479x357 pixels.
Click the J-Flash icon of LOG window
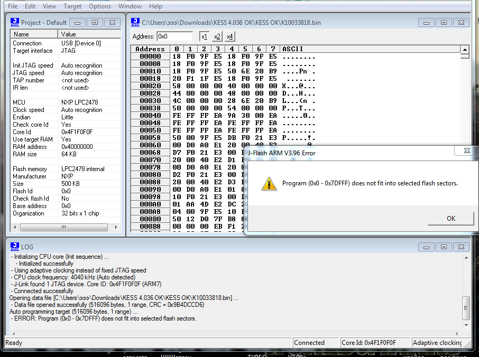click(15, 247)
